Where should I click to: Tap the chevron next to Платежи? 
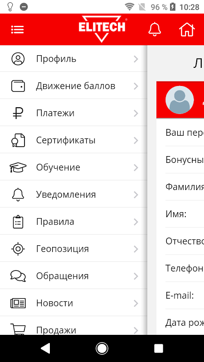point(136,114)
